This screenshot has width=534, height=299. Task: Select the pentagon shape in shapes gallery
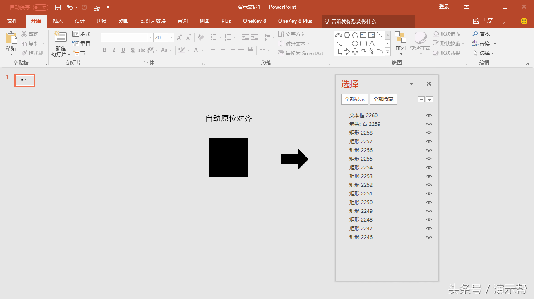point(355,35)
